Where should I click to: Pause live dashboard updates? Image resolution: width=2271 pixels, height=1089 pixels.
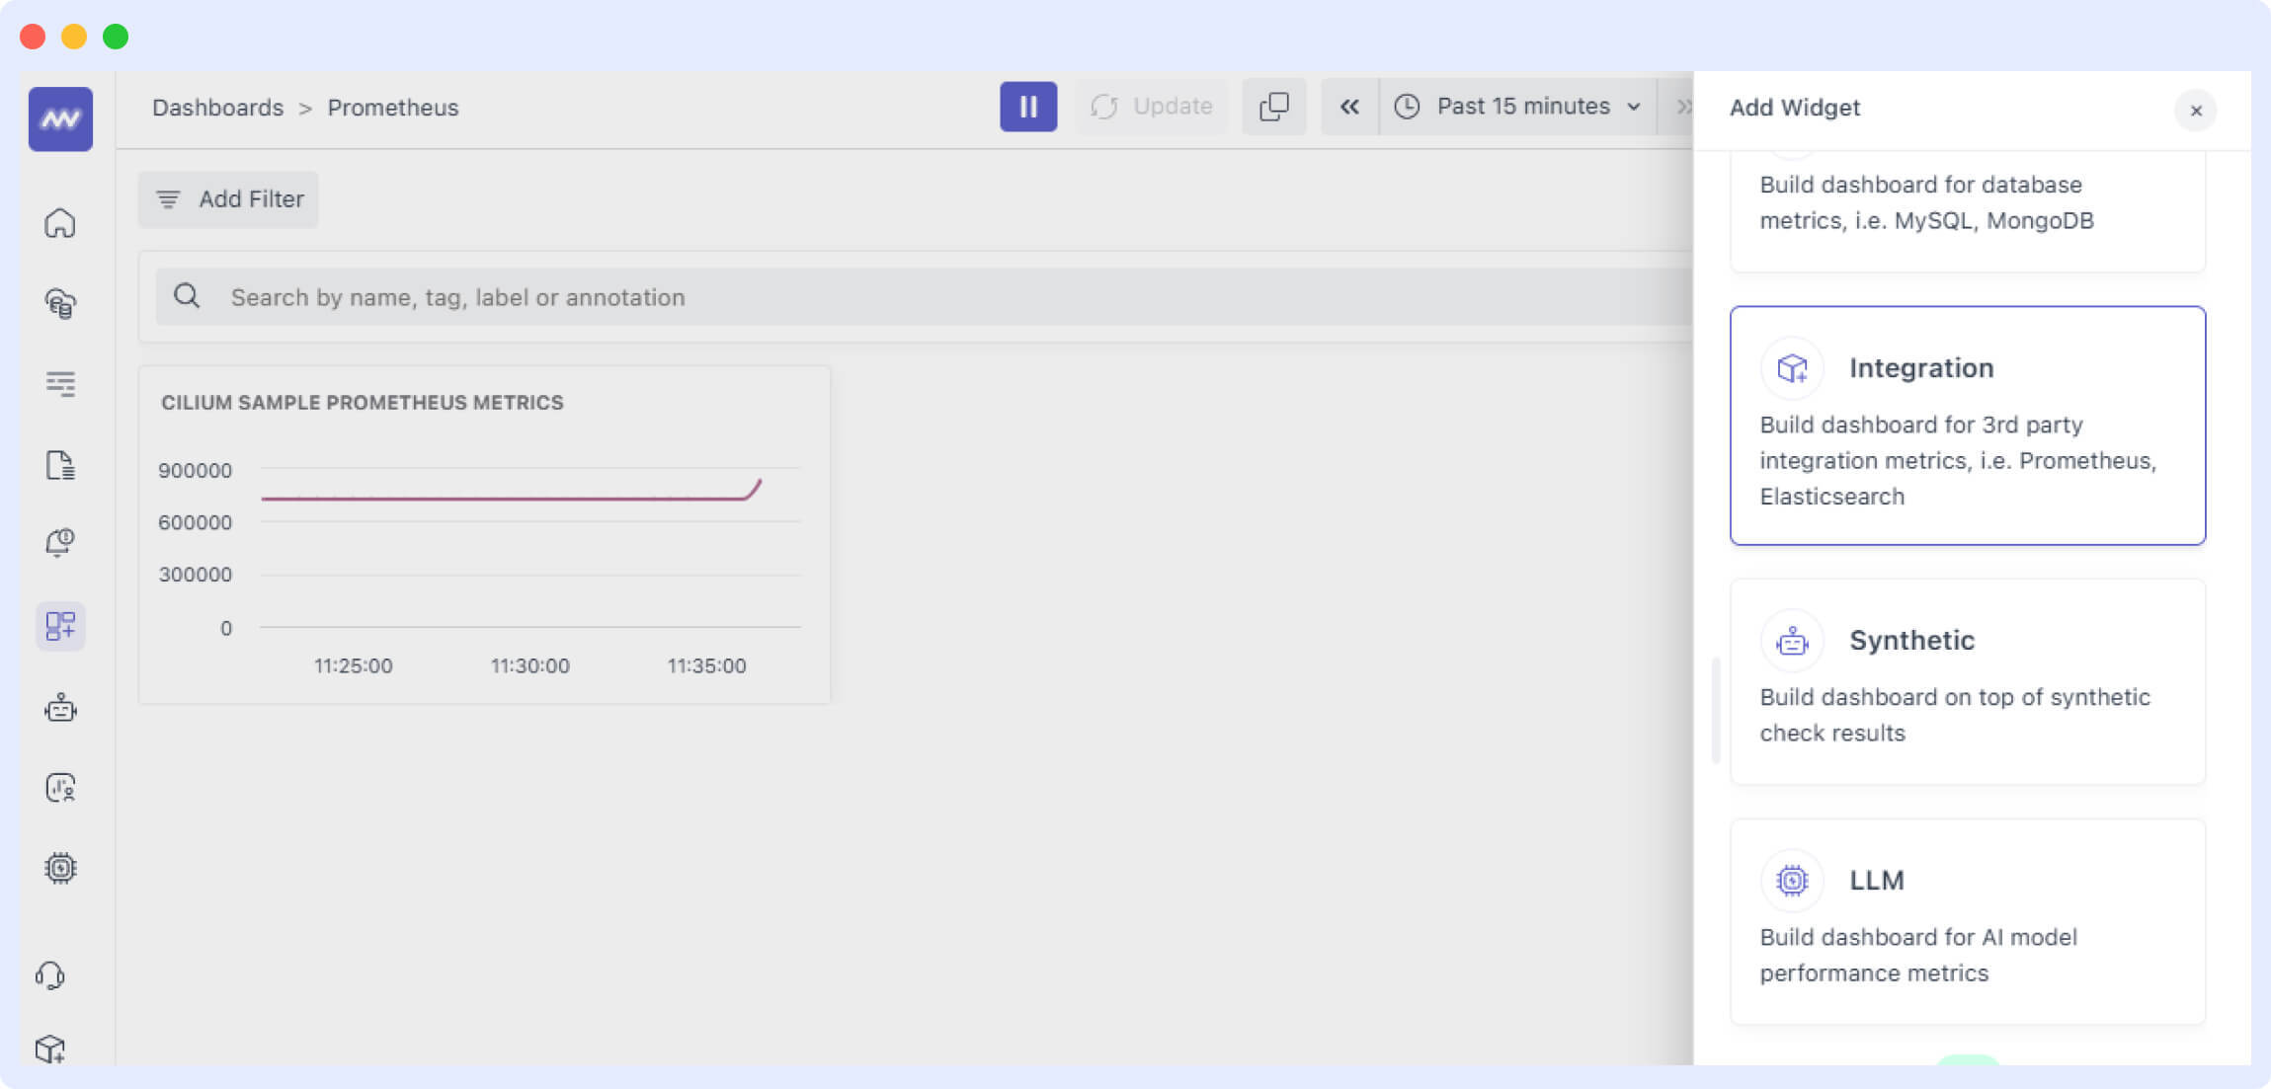coord(1028,106)
